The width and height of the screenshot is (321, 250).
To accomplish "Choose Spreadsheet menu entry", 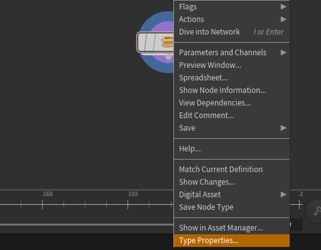I will (232, 78).
